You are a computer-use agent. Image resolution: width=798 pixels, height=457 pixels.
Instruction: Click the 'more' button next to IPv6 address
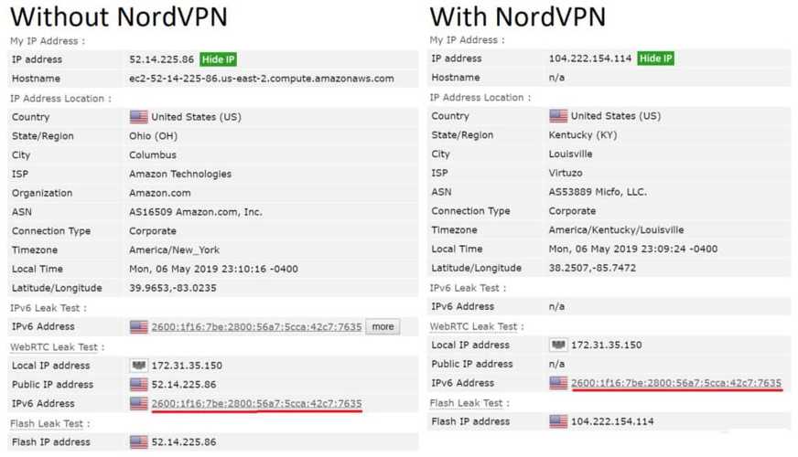(383, 326)
